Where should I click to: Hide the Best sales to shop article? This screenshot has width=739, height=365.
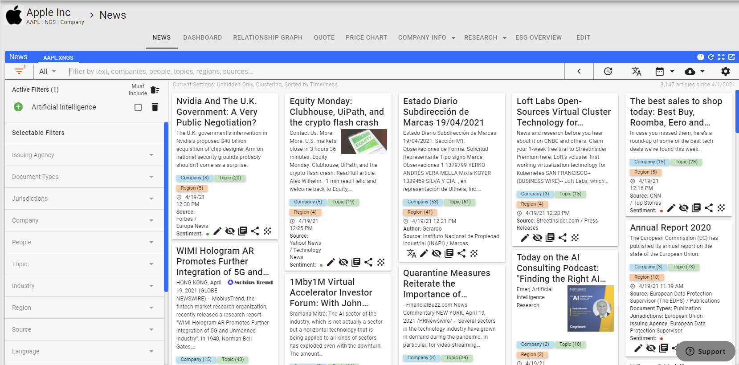684,208
